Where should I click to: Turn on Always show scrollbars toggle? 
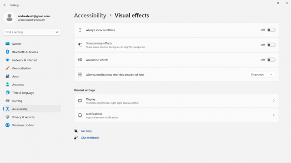coord(271,30)
